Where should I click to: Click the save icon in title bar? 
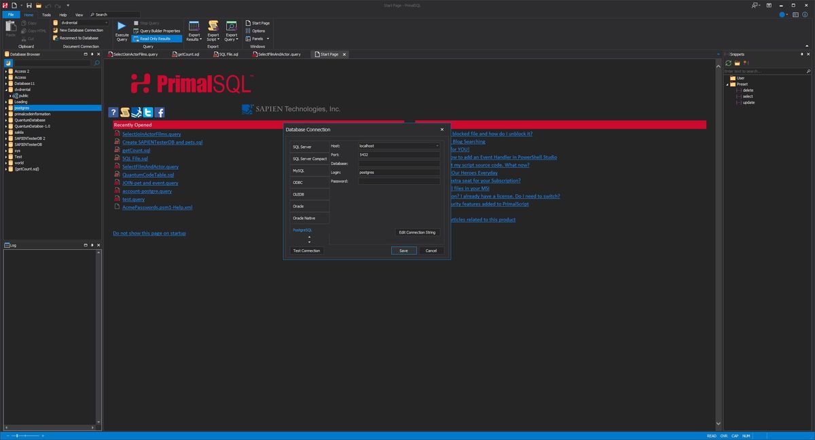click(x=29, y=5)
